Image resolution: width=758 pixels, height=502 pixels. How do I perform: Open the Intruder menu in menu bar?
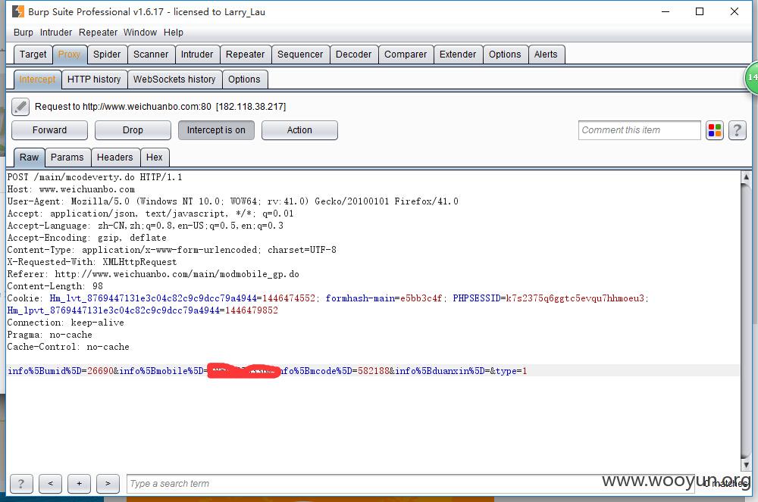coord(55,33)
